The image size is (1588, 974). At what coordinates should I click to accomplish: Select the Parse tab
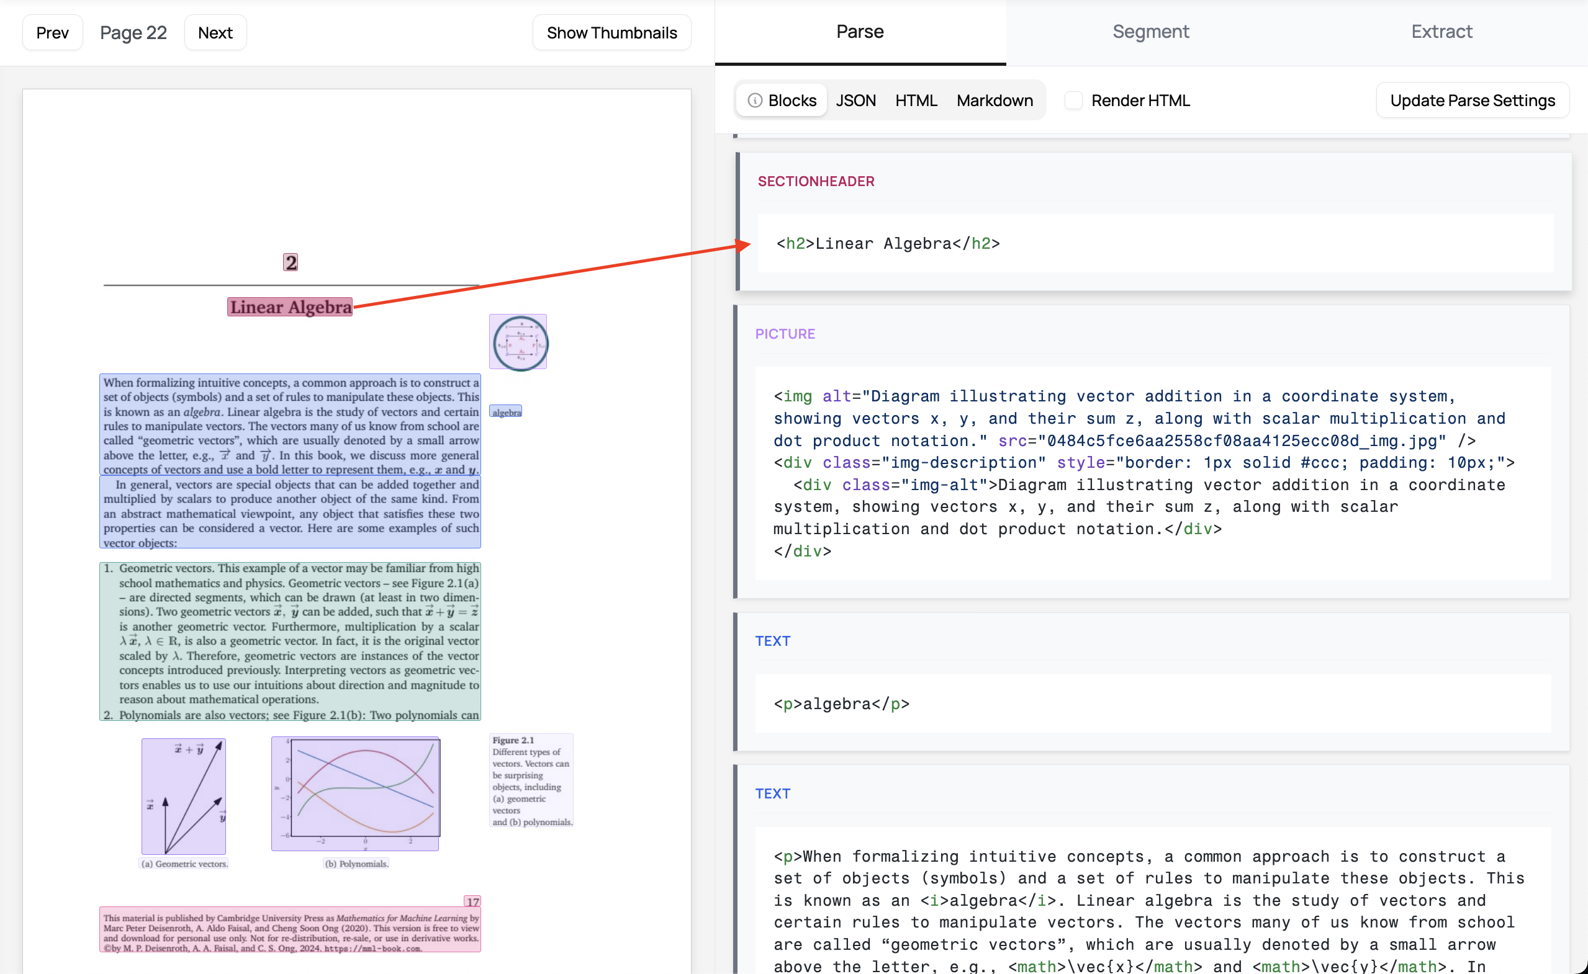coord(860,32)
